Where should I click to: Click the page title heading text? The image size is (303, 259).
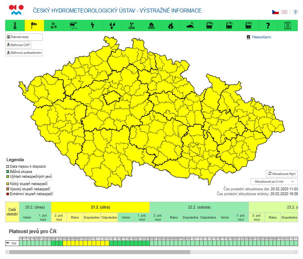117,11
